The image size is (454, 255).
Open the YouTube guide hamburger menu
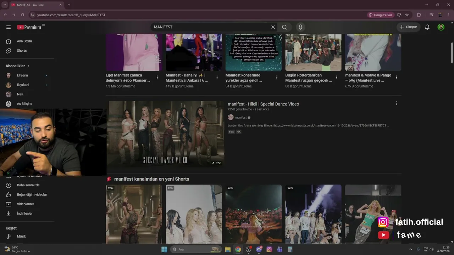pyautogui.click(x=9, y=27)
